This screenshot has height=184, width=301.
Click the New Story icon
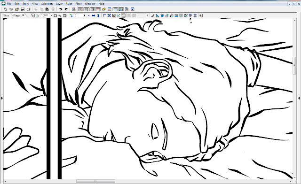pos(11,9)
